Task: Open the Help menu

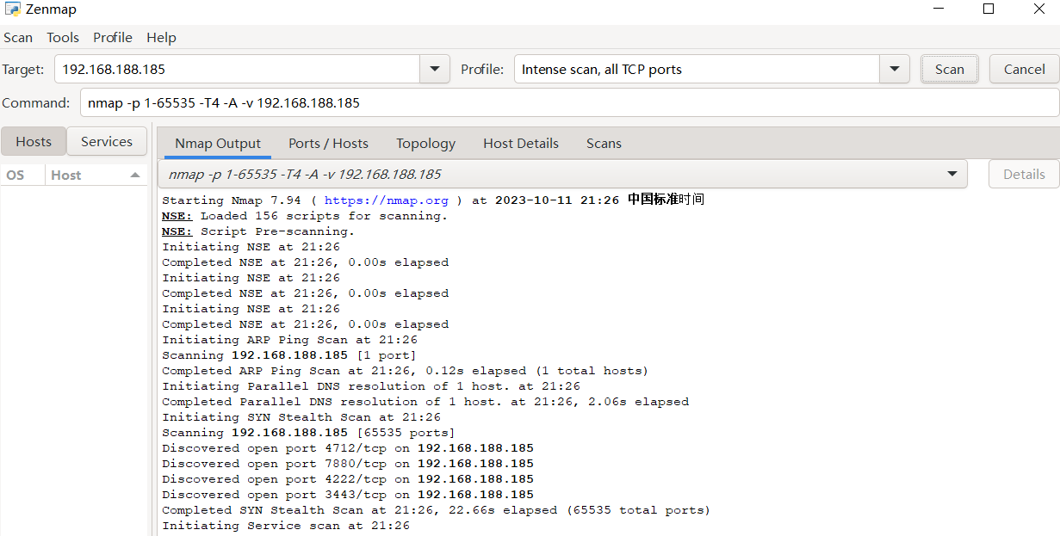Action: (161, 37)
